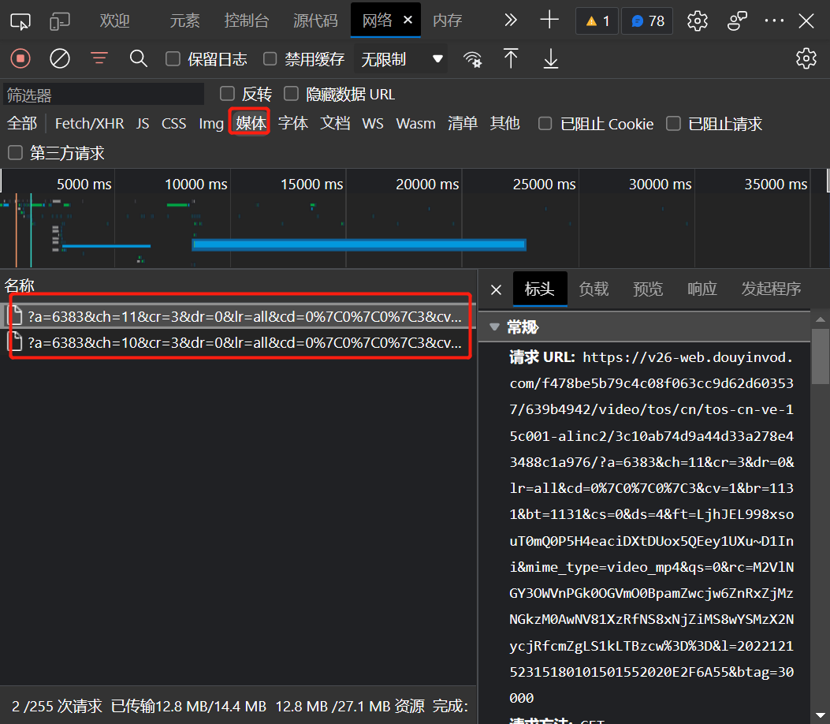The height and width of the screenshot is (724, 830).
Task: Toggle the device emulation icon
Action: pyautogui.click(x=61, y=21)
